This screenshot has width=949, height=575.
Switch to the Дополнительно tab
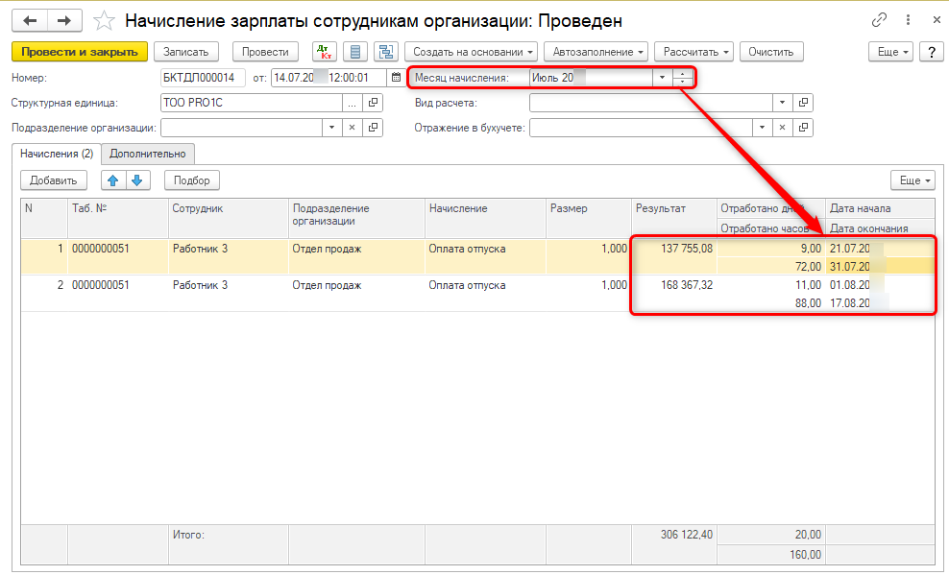[x=148, y=153]
